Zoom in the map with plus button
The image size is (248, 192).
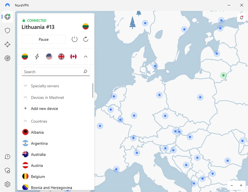pyautogui.click(x=241, y=185)
